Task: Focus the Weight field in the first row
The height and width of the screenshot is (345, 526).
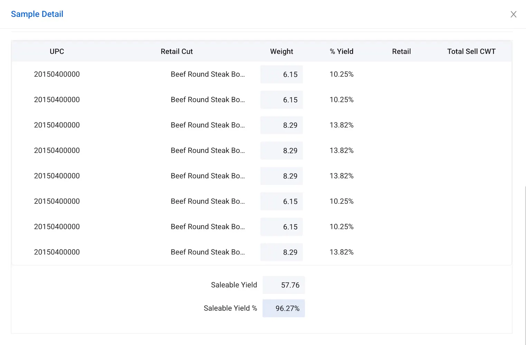Action: click(x=282, y=75)
